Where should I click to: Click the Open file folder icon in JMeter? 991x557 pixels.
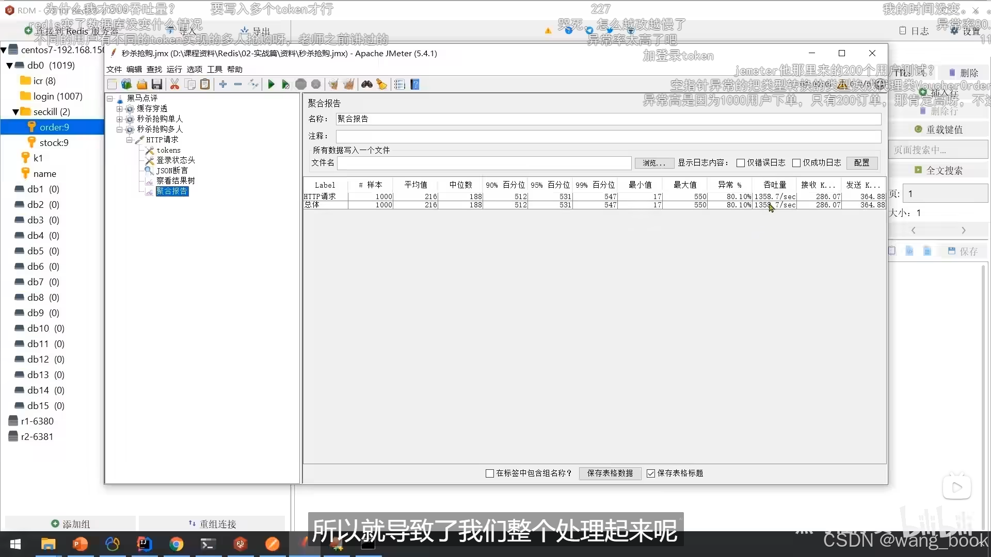pos(142,85)
